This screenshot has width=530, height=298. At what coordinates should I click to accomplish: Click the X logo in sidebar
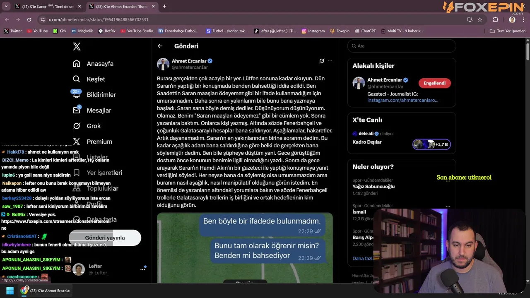coord(77,46)
